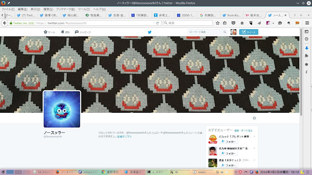Image resolution: width=312 pixels, height=175 pixels.
Task: Click the Slime profile picture thumbnail
Action: click(x=62, y=109)
